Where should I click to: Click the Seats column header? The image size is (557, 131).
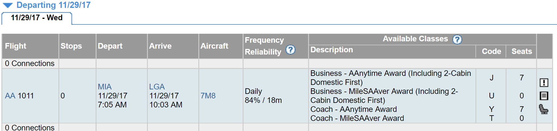coord(521,51)
